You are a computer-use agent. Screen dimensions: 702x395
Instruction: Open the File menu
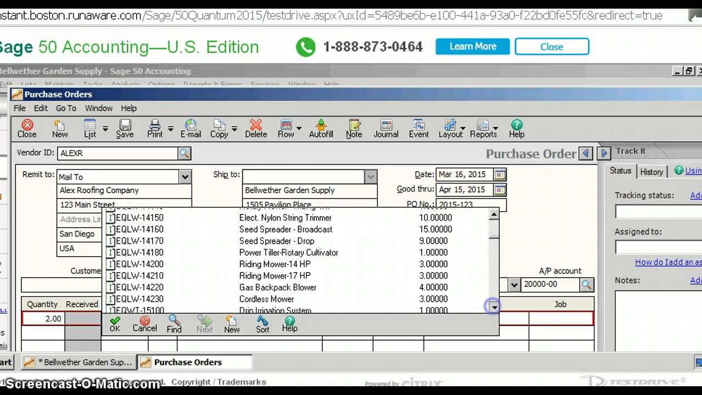[20, 108]
